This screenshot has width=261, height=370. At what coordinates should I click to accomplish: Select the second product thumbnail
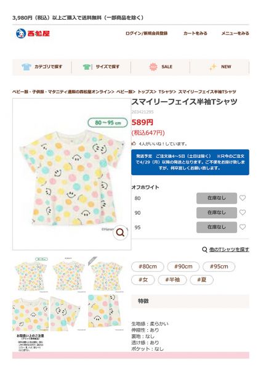[68, 275]
